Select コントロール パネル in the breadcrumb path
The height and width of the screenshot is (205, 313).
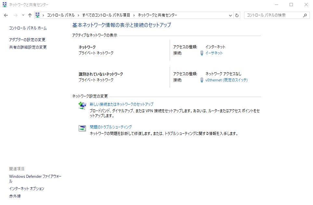tap(61, 15)
